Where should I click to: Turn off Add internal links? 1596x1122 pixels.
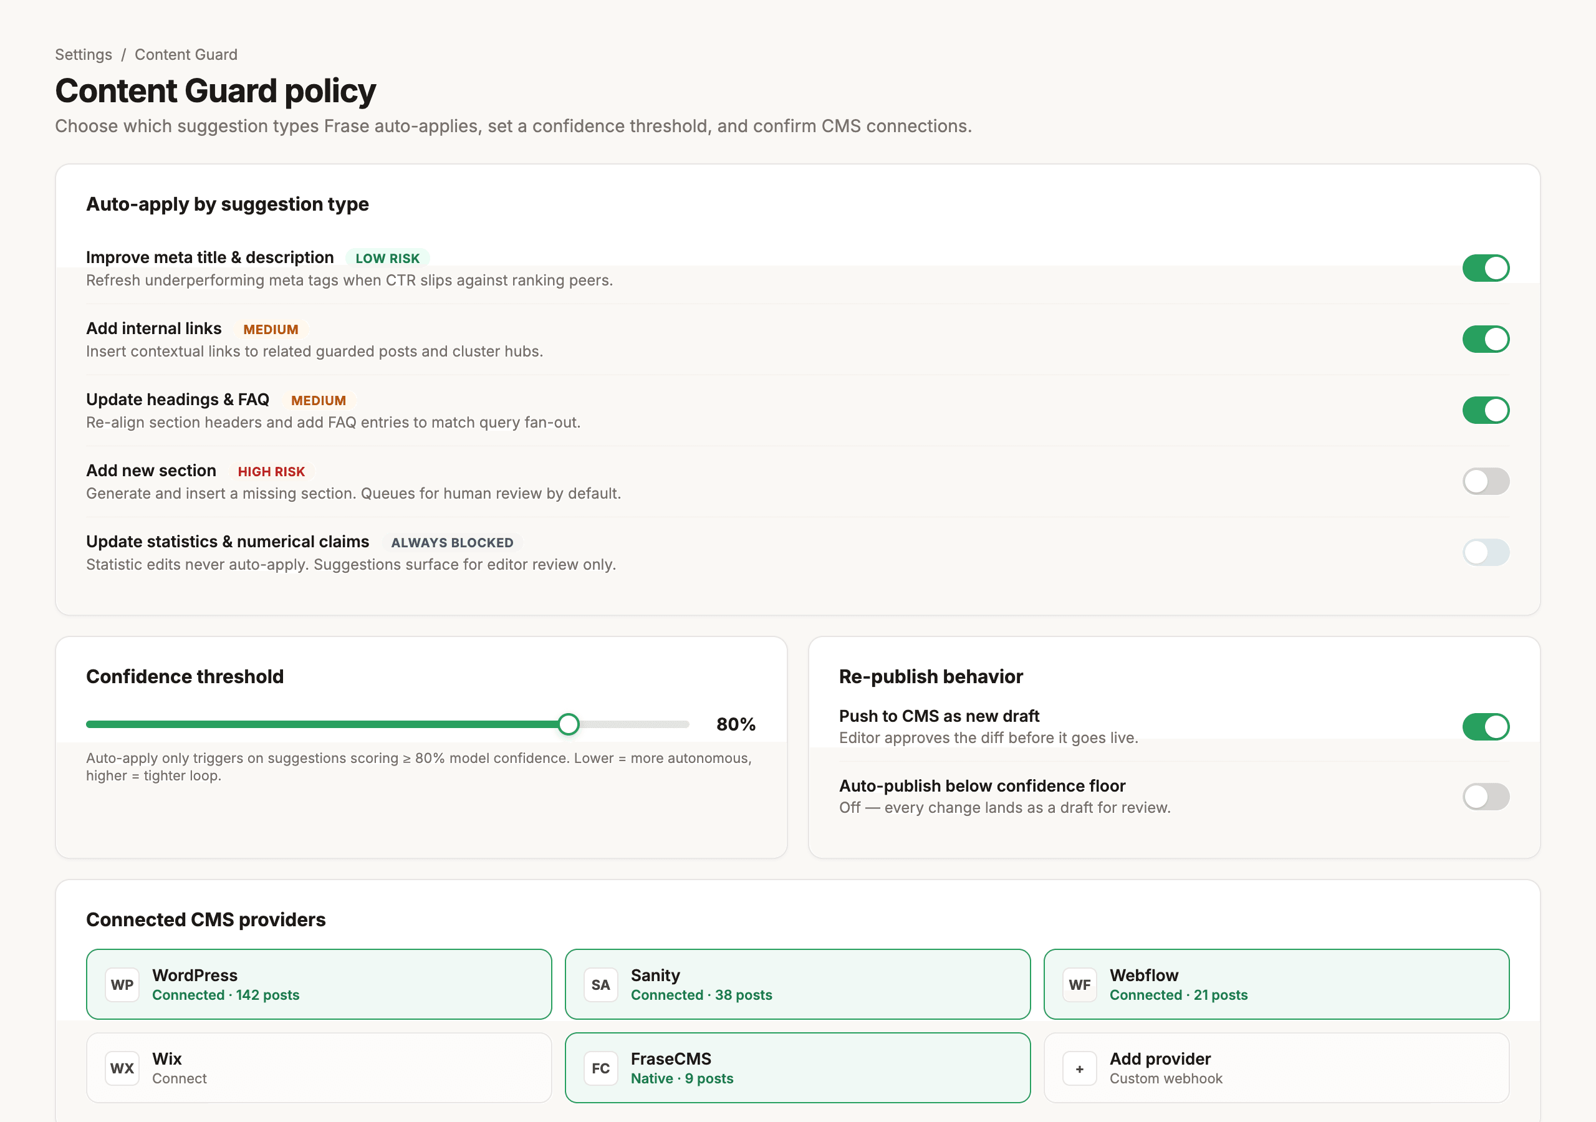(x=1486, y=338)
